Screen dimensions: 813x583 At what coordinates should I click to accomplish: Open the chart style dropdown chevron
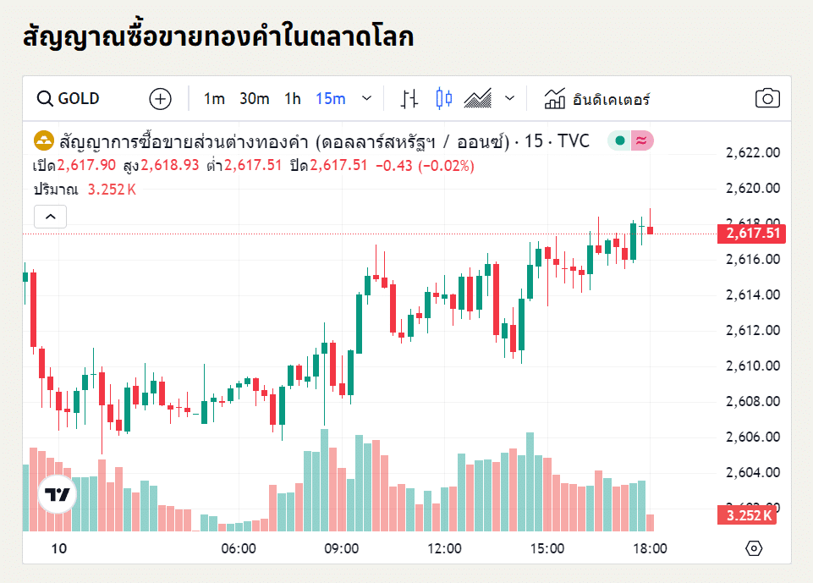pyautogui.click(x=509, y=98)
